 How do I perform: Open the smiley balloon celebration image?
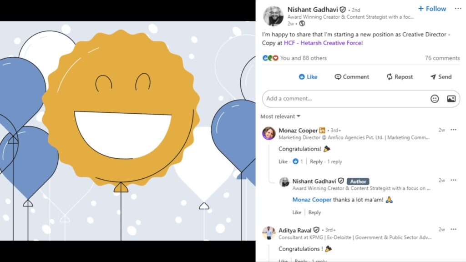pyautogui.click(x=127, y=131)
